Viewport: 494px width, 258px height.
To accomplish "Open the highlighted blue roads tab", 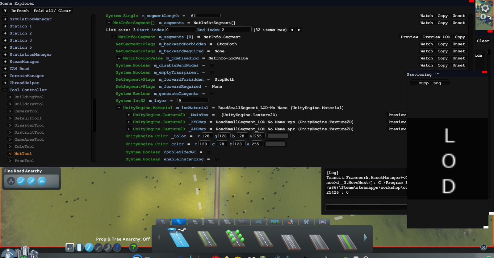I will click(179, 222).
